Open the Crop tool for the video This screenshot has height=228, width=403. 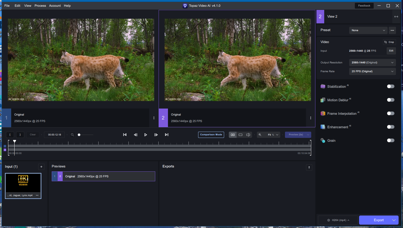(389, 42)
